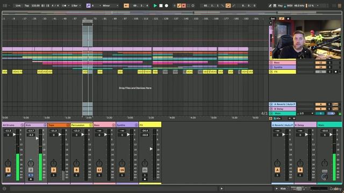Viewport: 344px width, 193px height.
Task: Toggle the Follow playback icon
Action: pyautogui.click(x=126, y=6)
